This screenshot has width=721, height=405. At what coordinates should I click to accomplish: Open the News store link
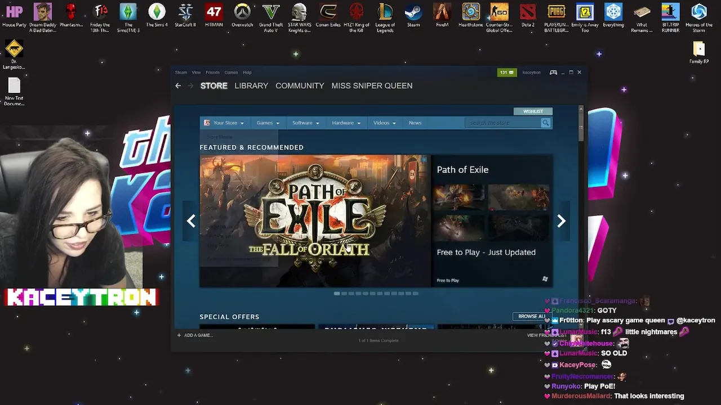(415, 123)
